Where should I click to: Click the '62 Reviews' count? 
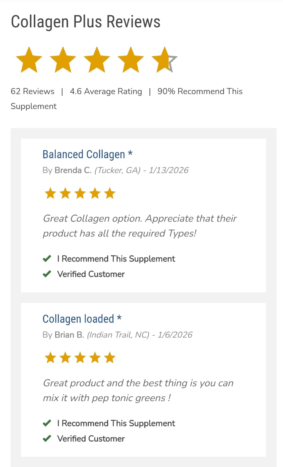click(32, 91)
